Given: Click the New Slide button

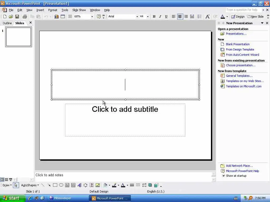Looking at the screenshot, I should point(255,17).
